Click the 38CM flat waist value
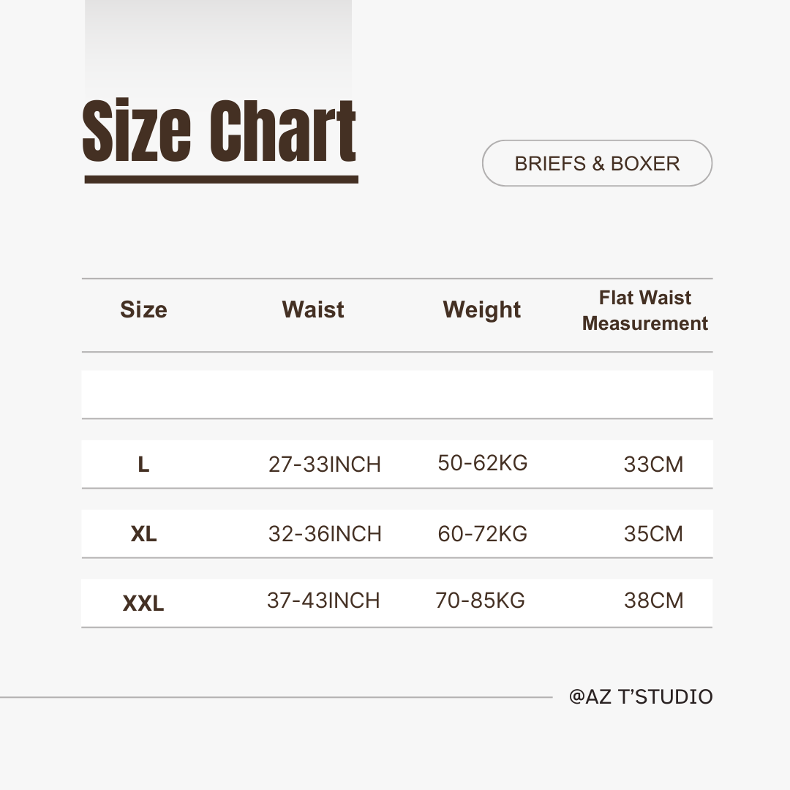The height and width of the screenshot is (790, 790). pos(653,601)
